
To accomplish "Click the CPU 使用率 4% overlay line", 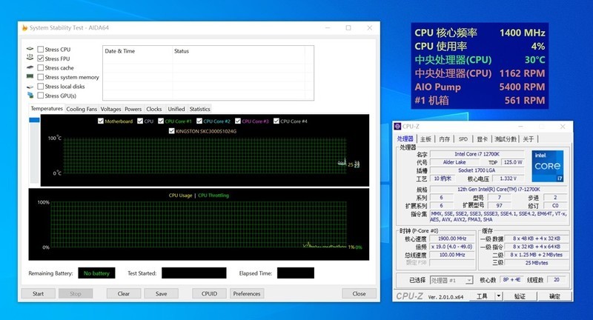I will 480,46.
